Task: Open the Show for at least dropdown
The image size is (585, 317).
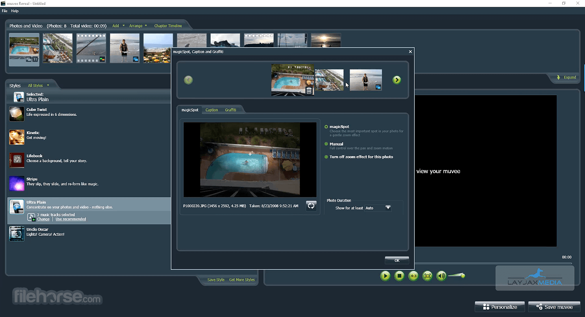Action: pyautogui.click(x=388, y=208)
